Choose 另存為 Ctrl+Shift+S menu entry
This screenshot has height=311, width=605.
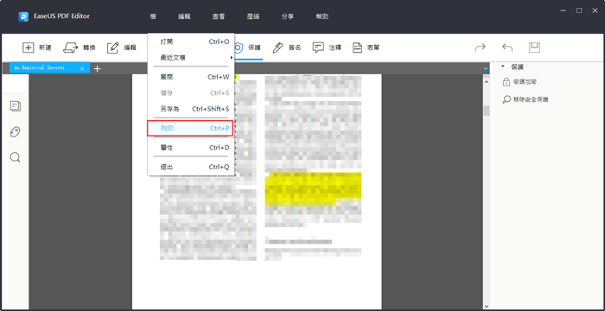pyautogui.click(x=191, y=109)
